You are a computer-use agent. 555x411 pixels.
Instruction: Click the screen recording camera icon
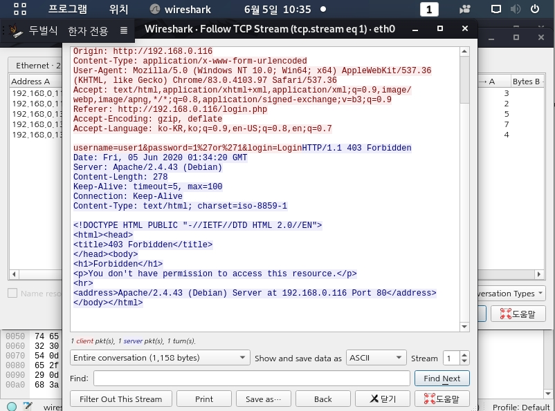465,9
